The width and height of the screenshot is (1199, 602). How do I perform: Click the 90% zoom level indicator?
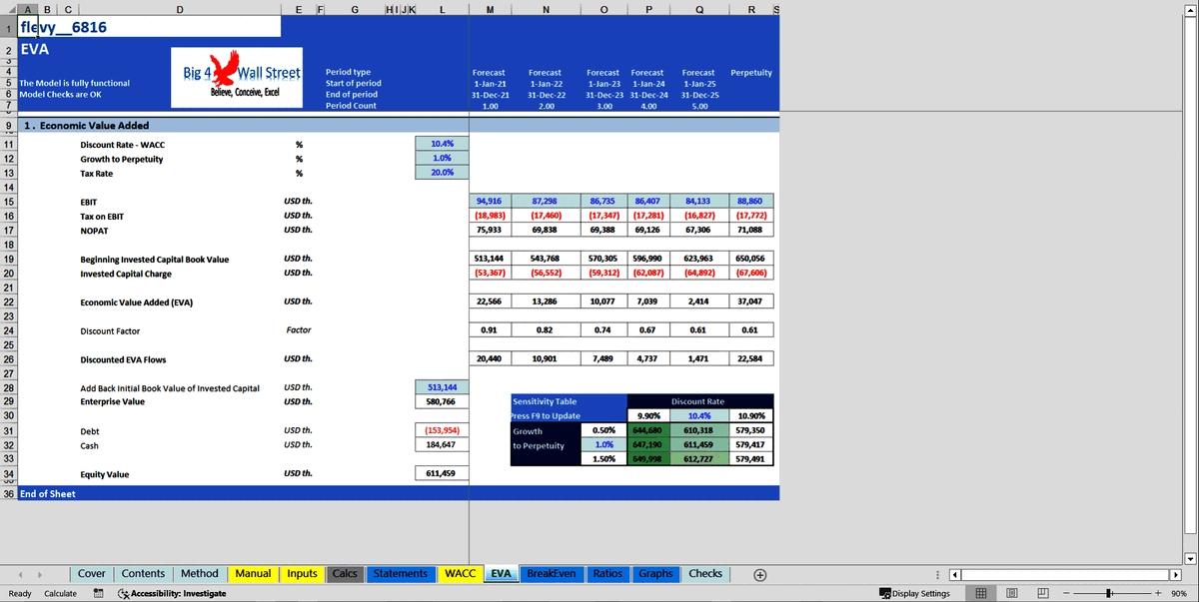coord(1179,593)
